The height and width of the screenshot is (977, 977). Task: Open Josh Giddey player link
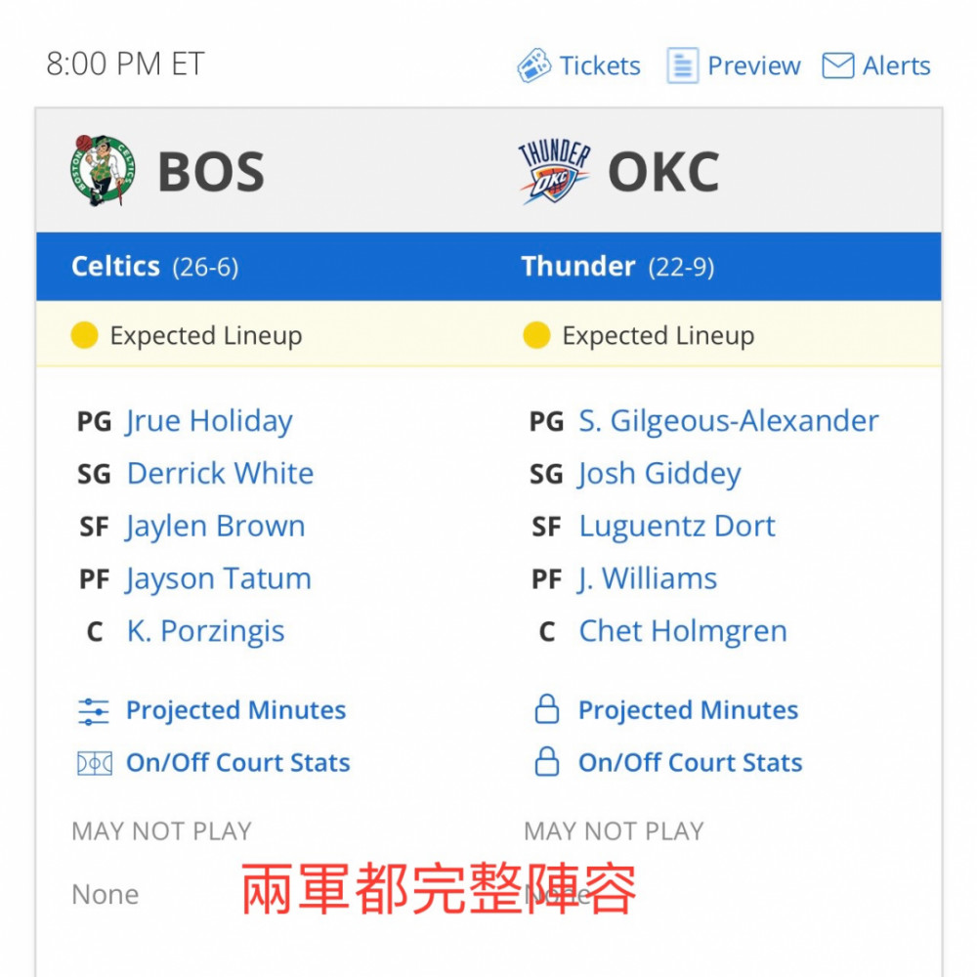[x=659, y=474]
